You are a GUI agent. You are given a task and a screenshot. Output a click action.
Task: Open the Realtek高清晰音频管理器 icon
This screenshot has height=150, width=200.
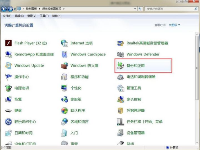120,43
